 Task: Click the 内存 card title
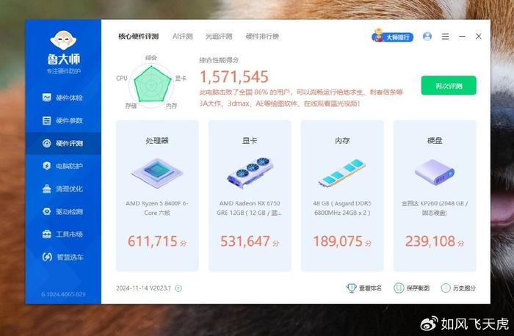(x=342, y=141)
